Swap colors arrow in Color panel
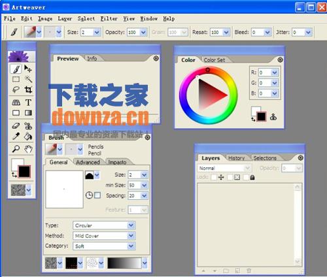 [253, 119]
